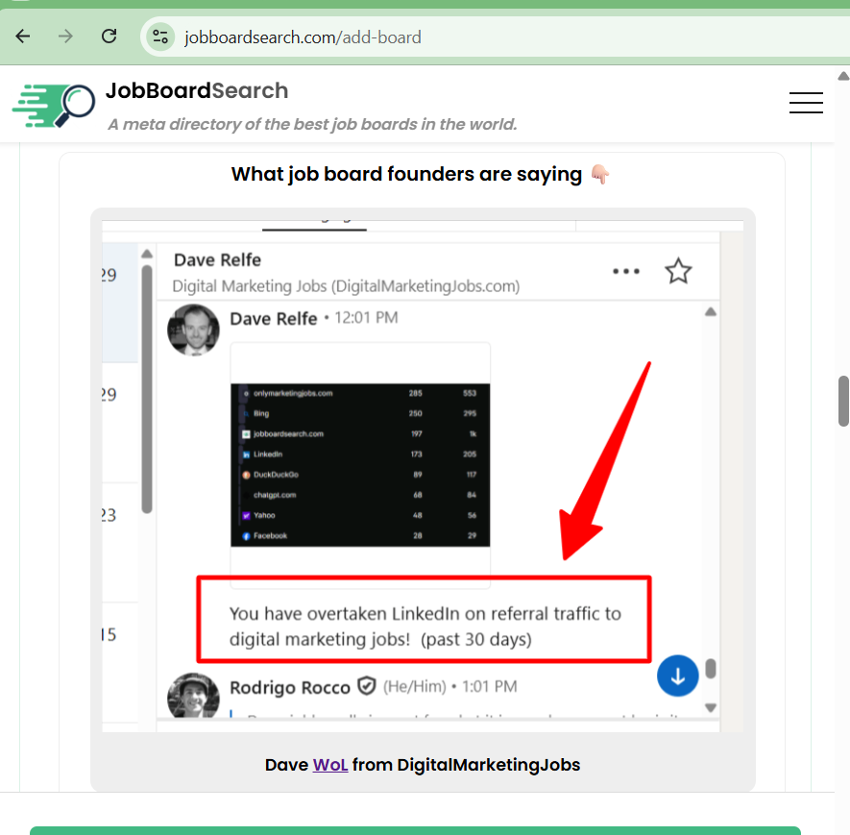Click the page scrollbar up arrow
The height and width of the screenshot is (835, 850).
pyautogui.click(x=843, y=76)
